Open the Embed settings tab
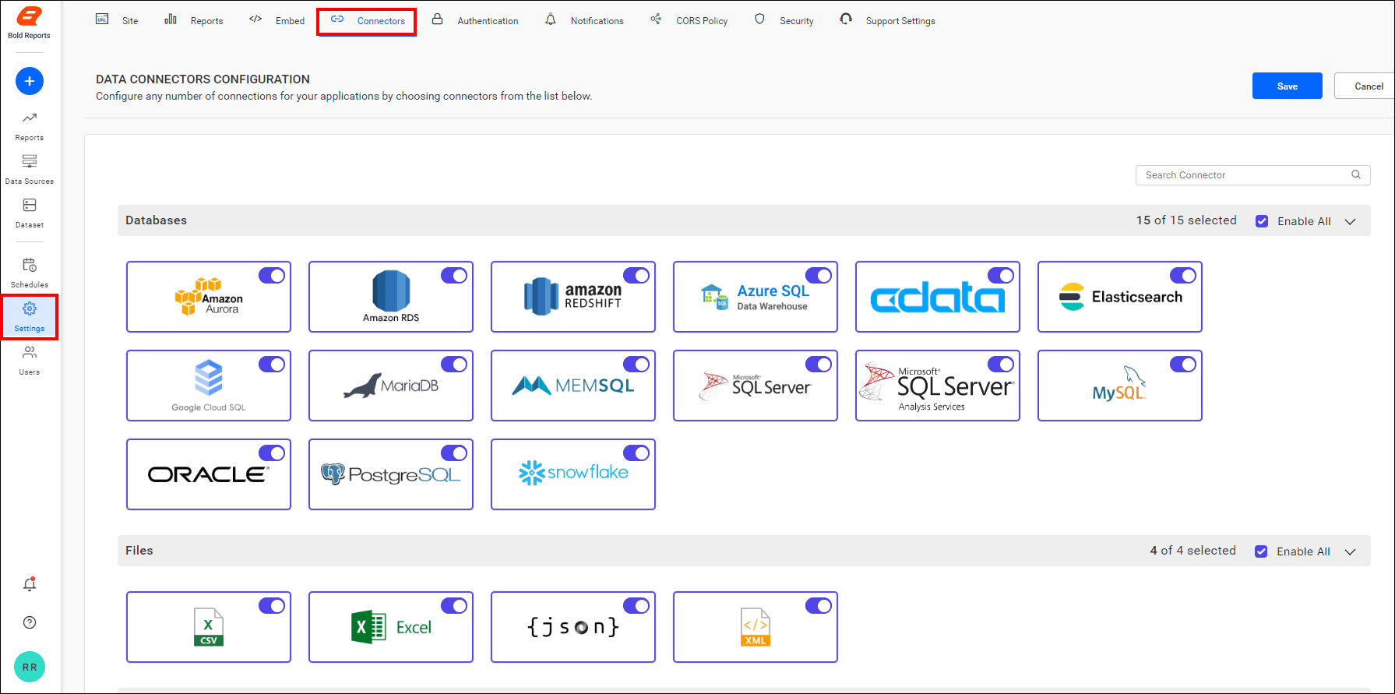The height and width of the screenshot is (694, 1395). point(277,20)
